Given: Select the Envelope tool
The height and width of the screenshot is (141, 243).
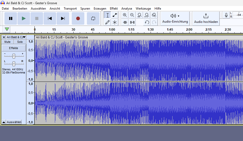Looking at the screenshot, I should [115, 15].
